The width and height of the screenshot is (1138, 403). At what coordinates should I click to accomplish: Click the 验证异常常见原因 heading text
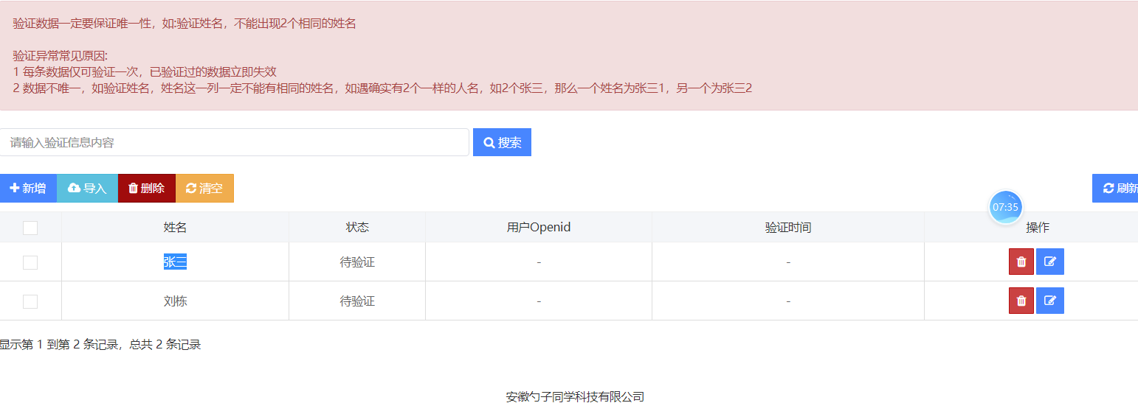[61, 56]
